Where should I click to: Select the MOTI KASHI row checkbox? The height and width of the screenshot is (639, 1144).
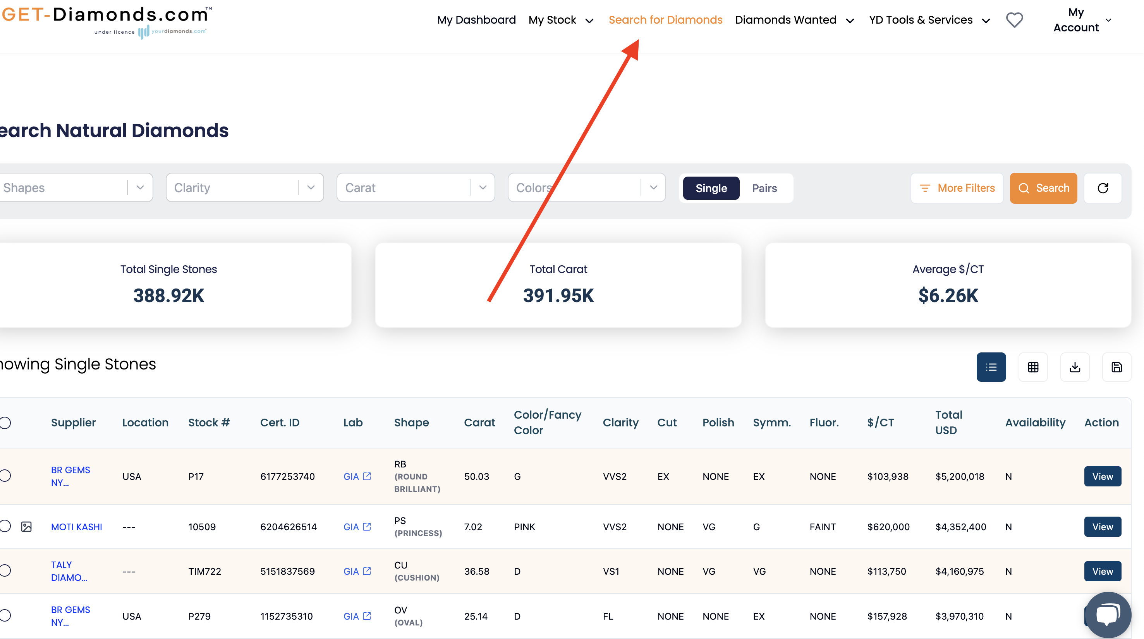tap(5, 526)
